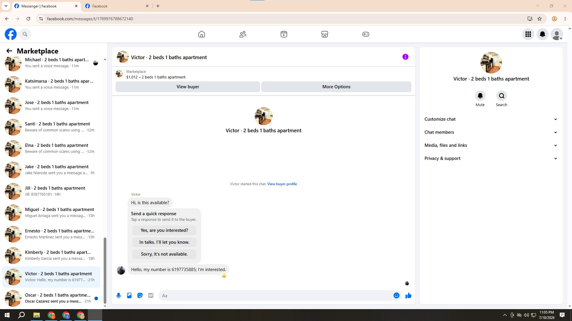This screenshot has width=572, height=321.
Task: Expand Customize chat section
Action: (x=491, y=119)
